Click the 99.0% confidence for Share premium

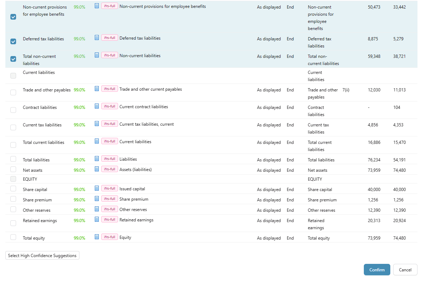(x=79, y=200)
